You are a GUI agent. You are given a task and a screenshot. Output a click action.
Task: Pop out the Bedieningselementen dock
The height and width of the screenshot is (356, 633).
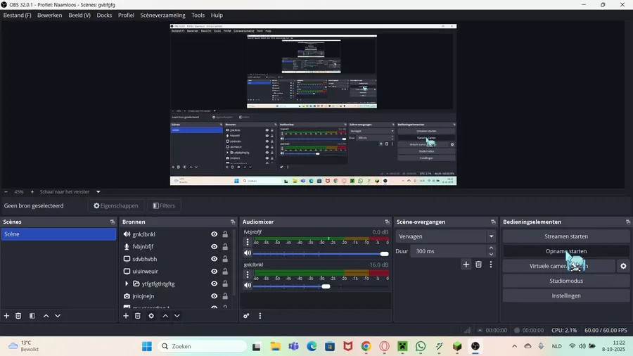click(628, 222)
